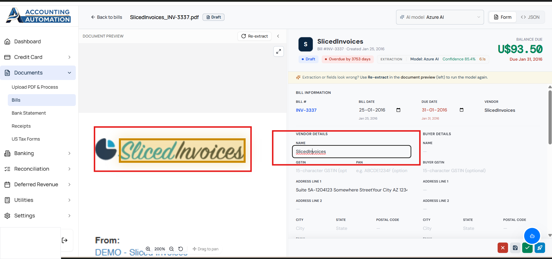Expand the preview to fullscreen
552x259 pixels.
coord(279,51)
